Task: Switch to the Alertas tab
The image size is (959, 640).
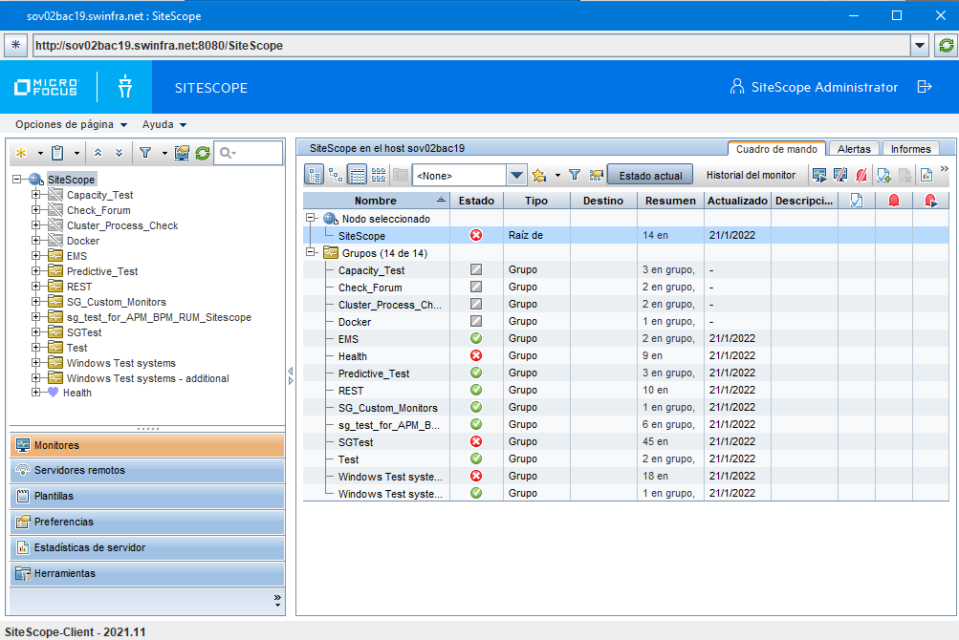Action: click(854, 148)
